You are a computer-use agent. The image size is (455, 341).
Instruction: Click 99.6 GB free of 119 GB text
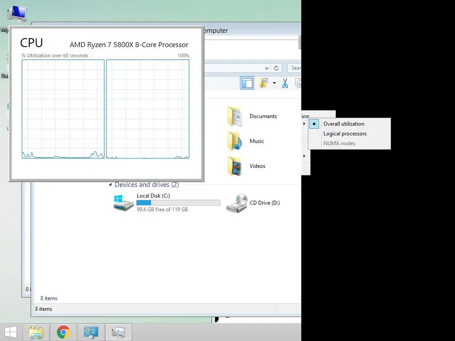[162, 210]
